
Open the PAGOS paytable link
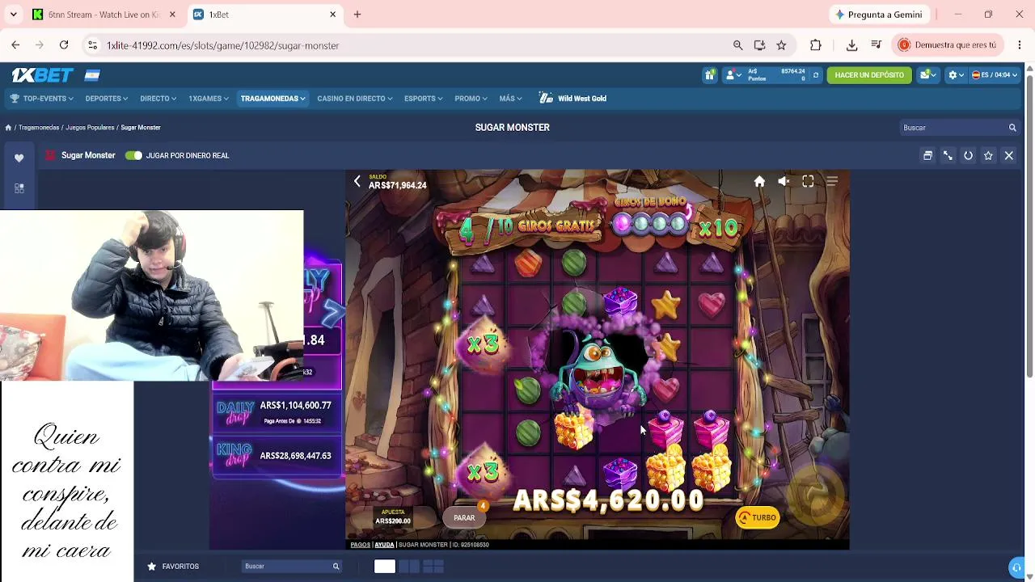pos(360,545)
